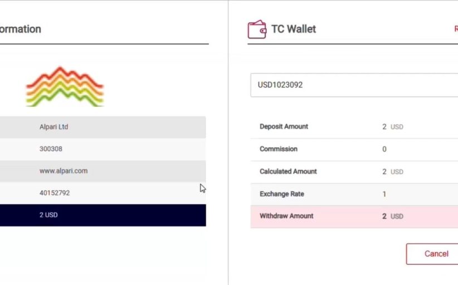Click the highlighted 2 USD row
The width and height of the screenshot is (458, 285).
[x=103, y=215]
